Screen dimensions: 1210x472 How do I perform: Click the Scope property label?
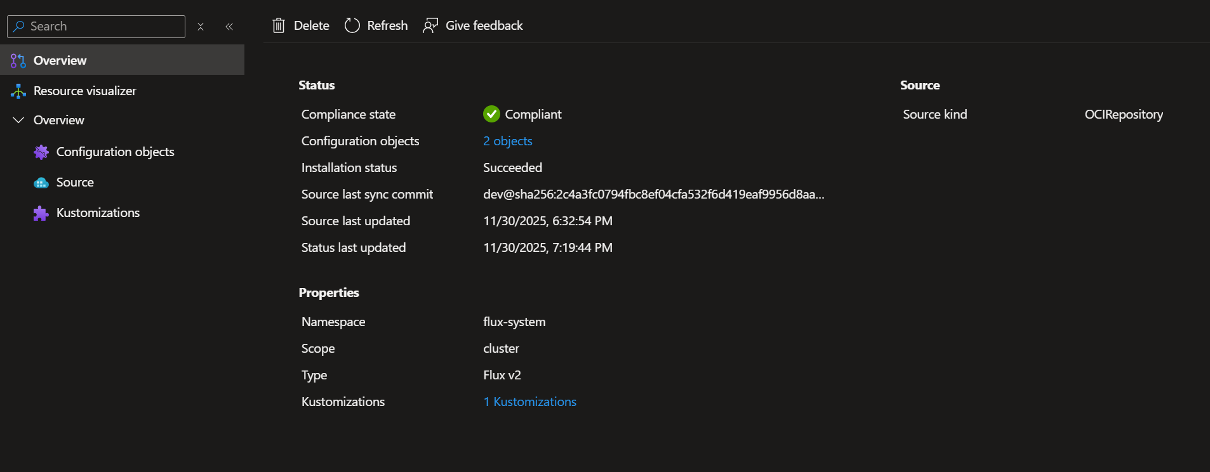point(318,348)
